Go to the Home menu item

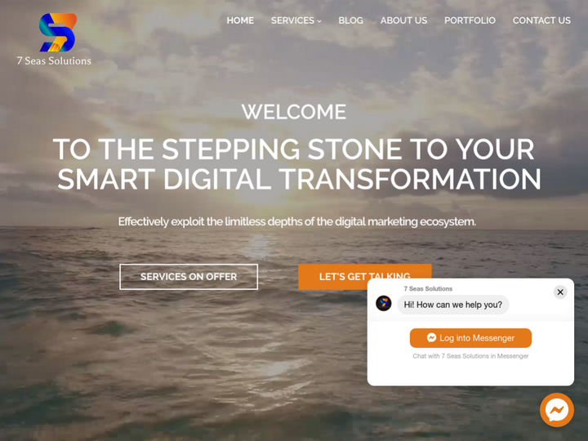click(x=240, y=20)
